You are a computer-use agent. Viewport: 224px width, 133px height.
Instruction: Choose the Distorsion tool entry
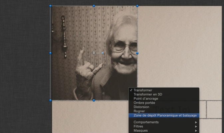tap(164, 107)
